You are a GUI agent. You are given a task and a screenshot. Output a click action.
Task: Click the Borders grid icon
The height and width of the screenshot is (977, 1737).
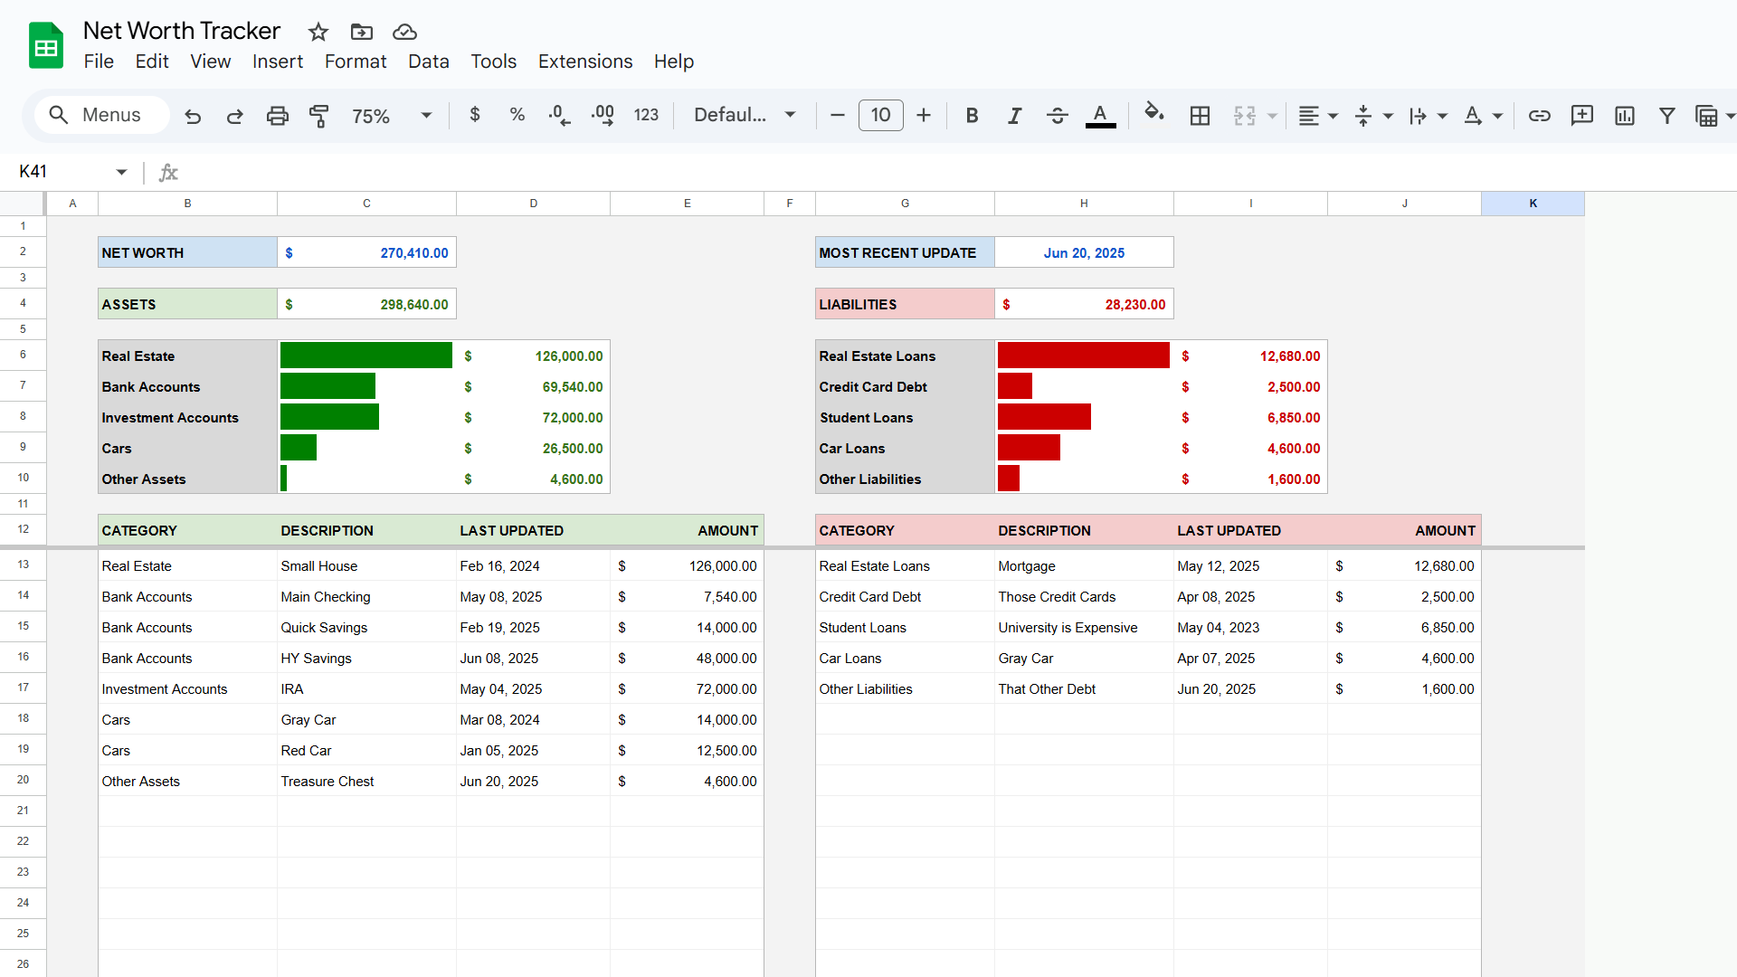coord(1200,116)
